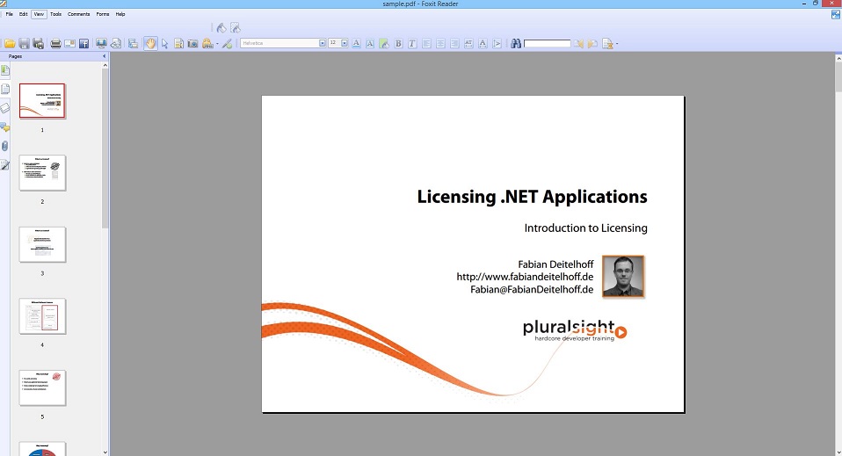Click the Snapshot camera tool

pos(192,43)
